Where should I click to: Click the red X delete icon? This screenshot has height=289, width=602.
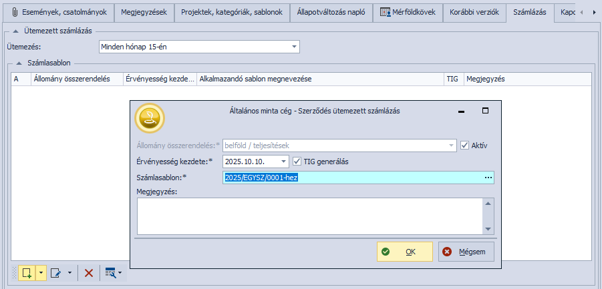click(89, 272)
